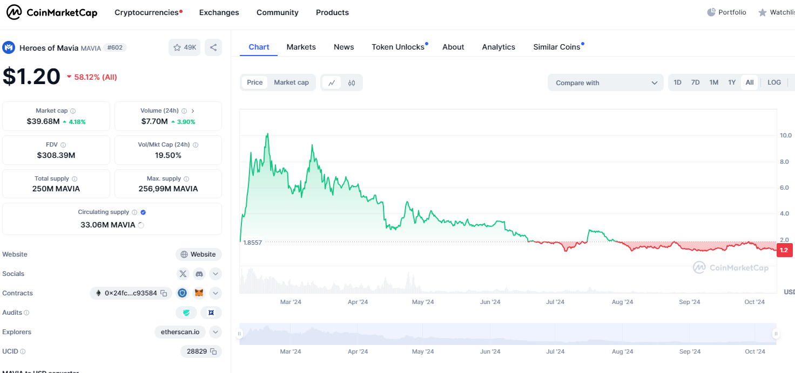Toggle chart to Market cap view
This screenshot has height=373, width=795.
(291, 82)
